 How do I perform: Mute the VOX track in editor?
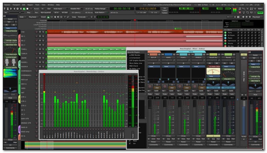pyautogui.click(x=40, y=32)
